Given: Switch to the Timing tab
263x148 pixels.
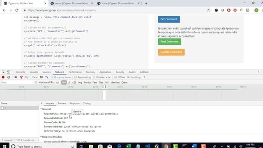Looking at the screenshot, I should [x=87, y=103].
